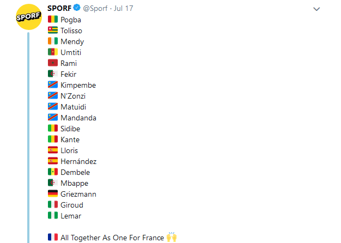Expand the tweet options chevron menu
The width and height of the screenshot is (341, 243).
[317, 9]
